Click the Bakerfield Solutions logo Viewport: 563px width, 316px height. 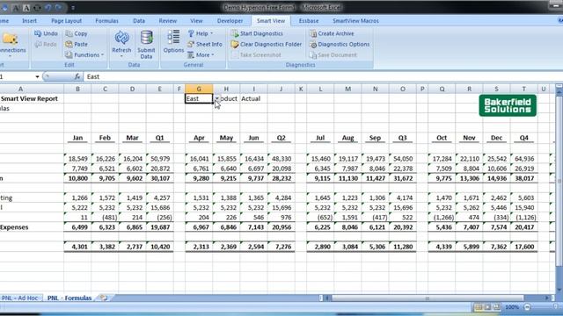point(508,105)
